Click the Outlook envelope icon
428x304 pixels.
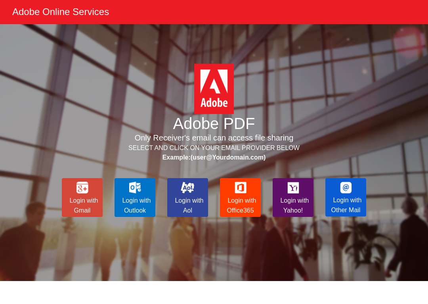point(135,188)
